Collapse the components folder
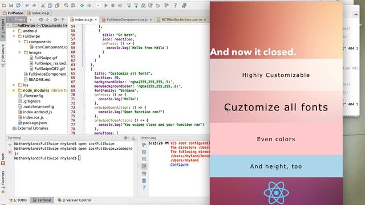The height and width of the screenshot is (205, 365). (19, 42)
